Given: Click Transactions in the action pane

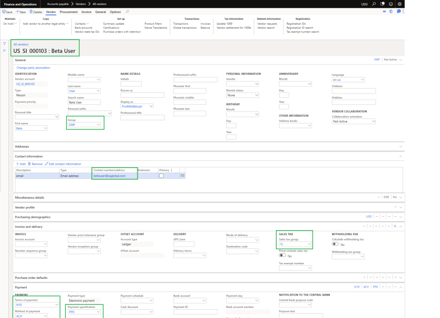Looking at the screenshot, I should click(180, 24).
